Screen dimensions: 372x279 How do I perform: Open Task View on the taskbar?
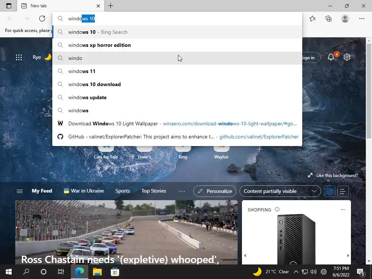point(61,272)
